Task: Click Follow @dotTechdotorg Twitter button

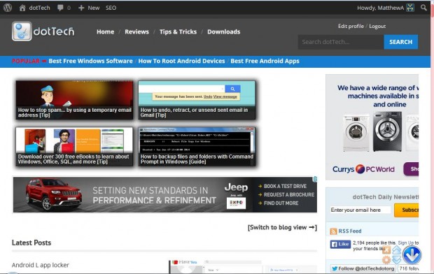Action: [363, 268]
